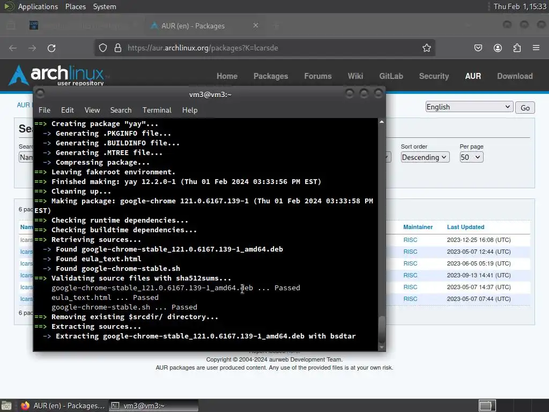Open the terminal View menu

pos(92,110)
